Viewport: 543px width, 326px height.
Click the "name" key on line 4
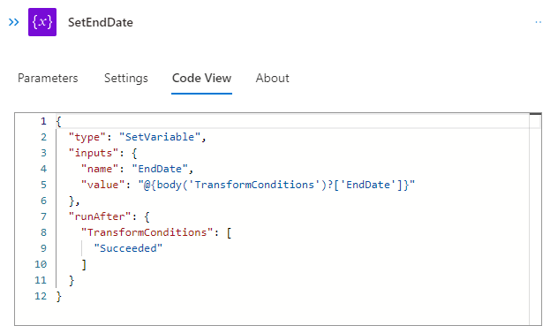click(100, 169)
